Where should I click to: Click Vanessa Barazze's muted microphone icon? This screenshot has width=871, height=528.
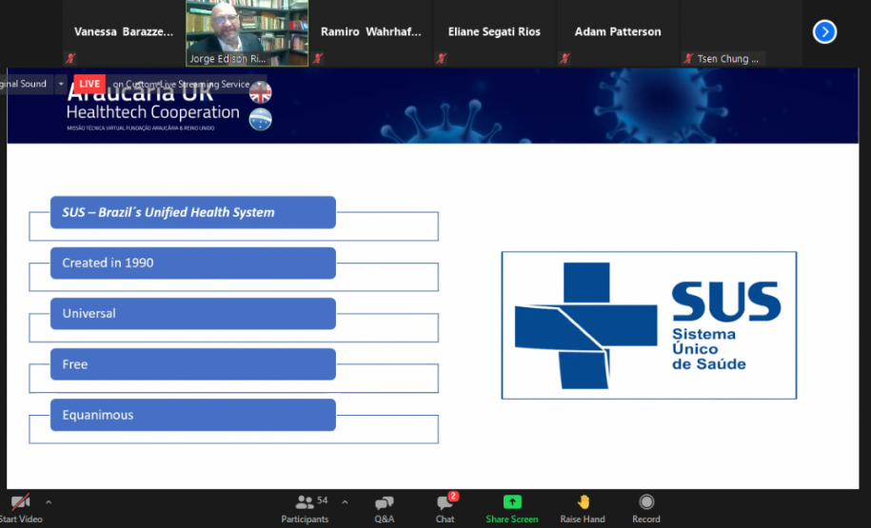70,58
